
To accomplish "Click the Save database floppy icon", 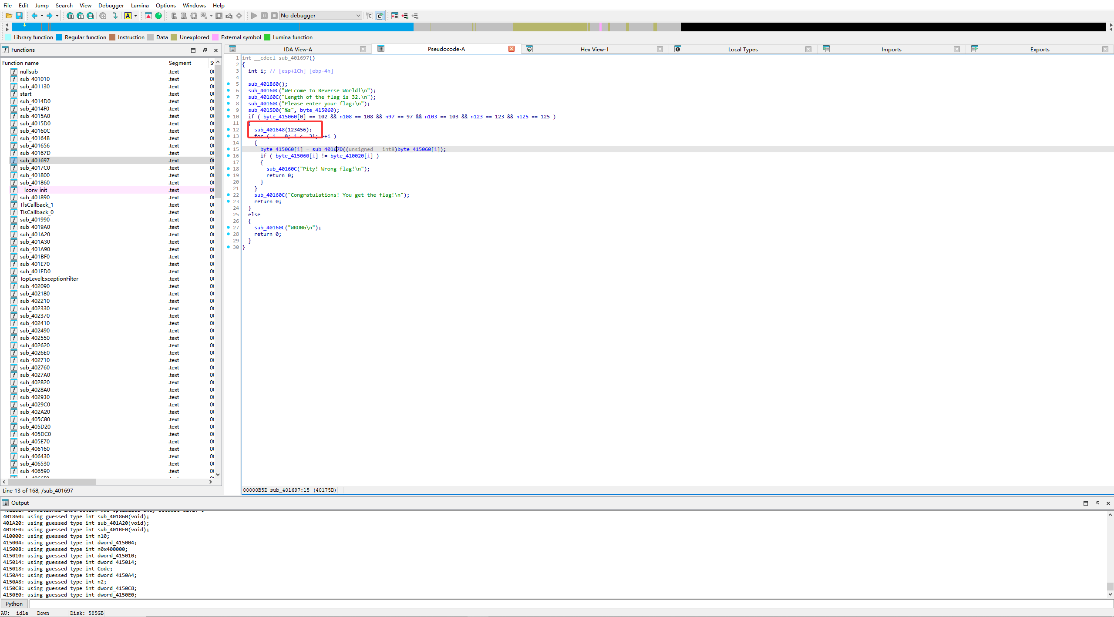I will coord(19,16).
